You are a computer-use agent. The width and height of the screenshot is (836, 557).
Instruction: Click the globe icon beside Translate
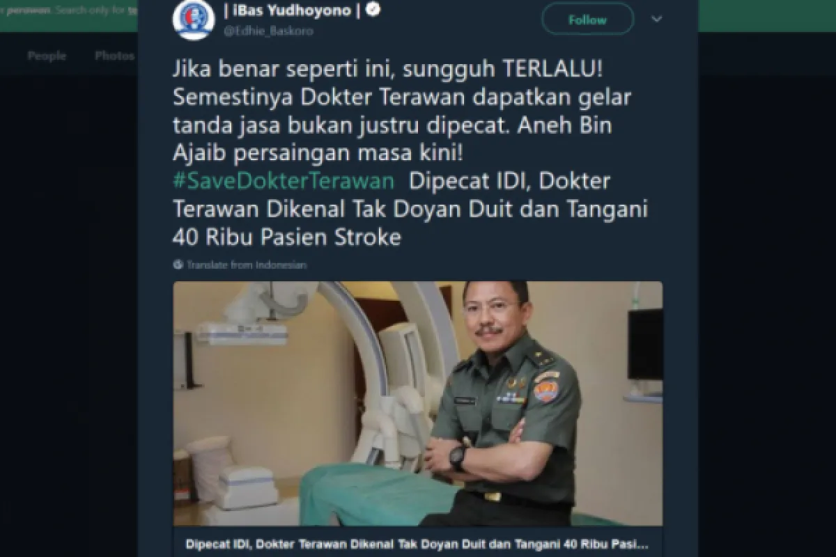pos(178,265)
